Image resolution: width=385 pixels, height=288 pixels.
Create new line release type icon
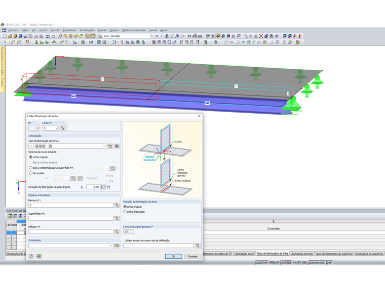click(x=110, y=146)
